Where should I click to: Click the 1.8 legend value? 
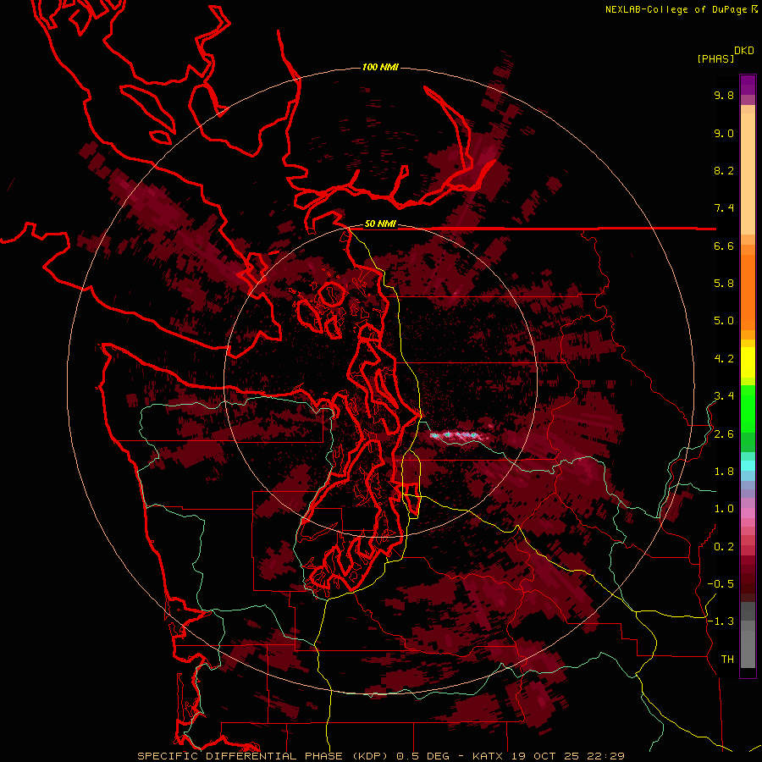[724, 472]
